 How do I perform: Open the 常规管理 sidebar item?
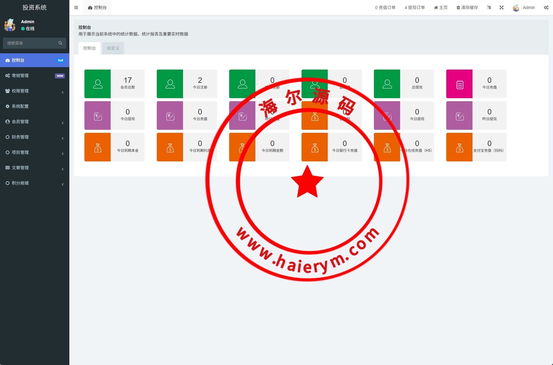coord(20,76)
